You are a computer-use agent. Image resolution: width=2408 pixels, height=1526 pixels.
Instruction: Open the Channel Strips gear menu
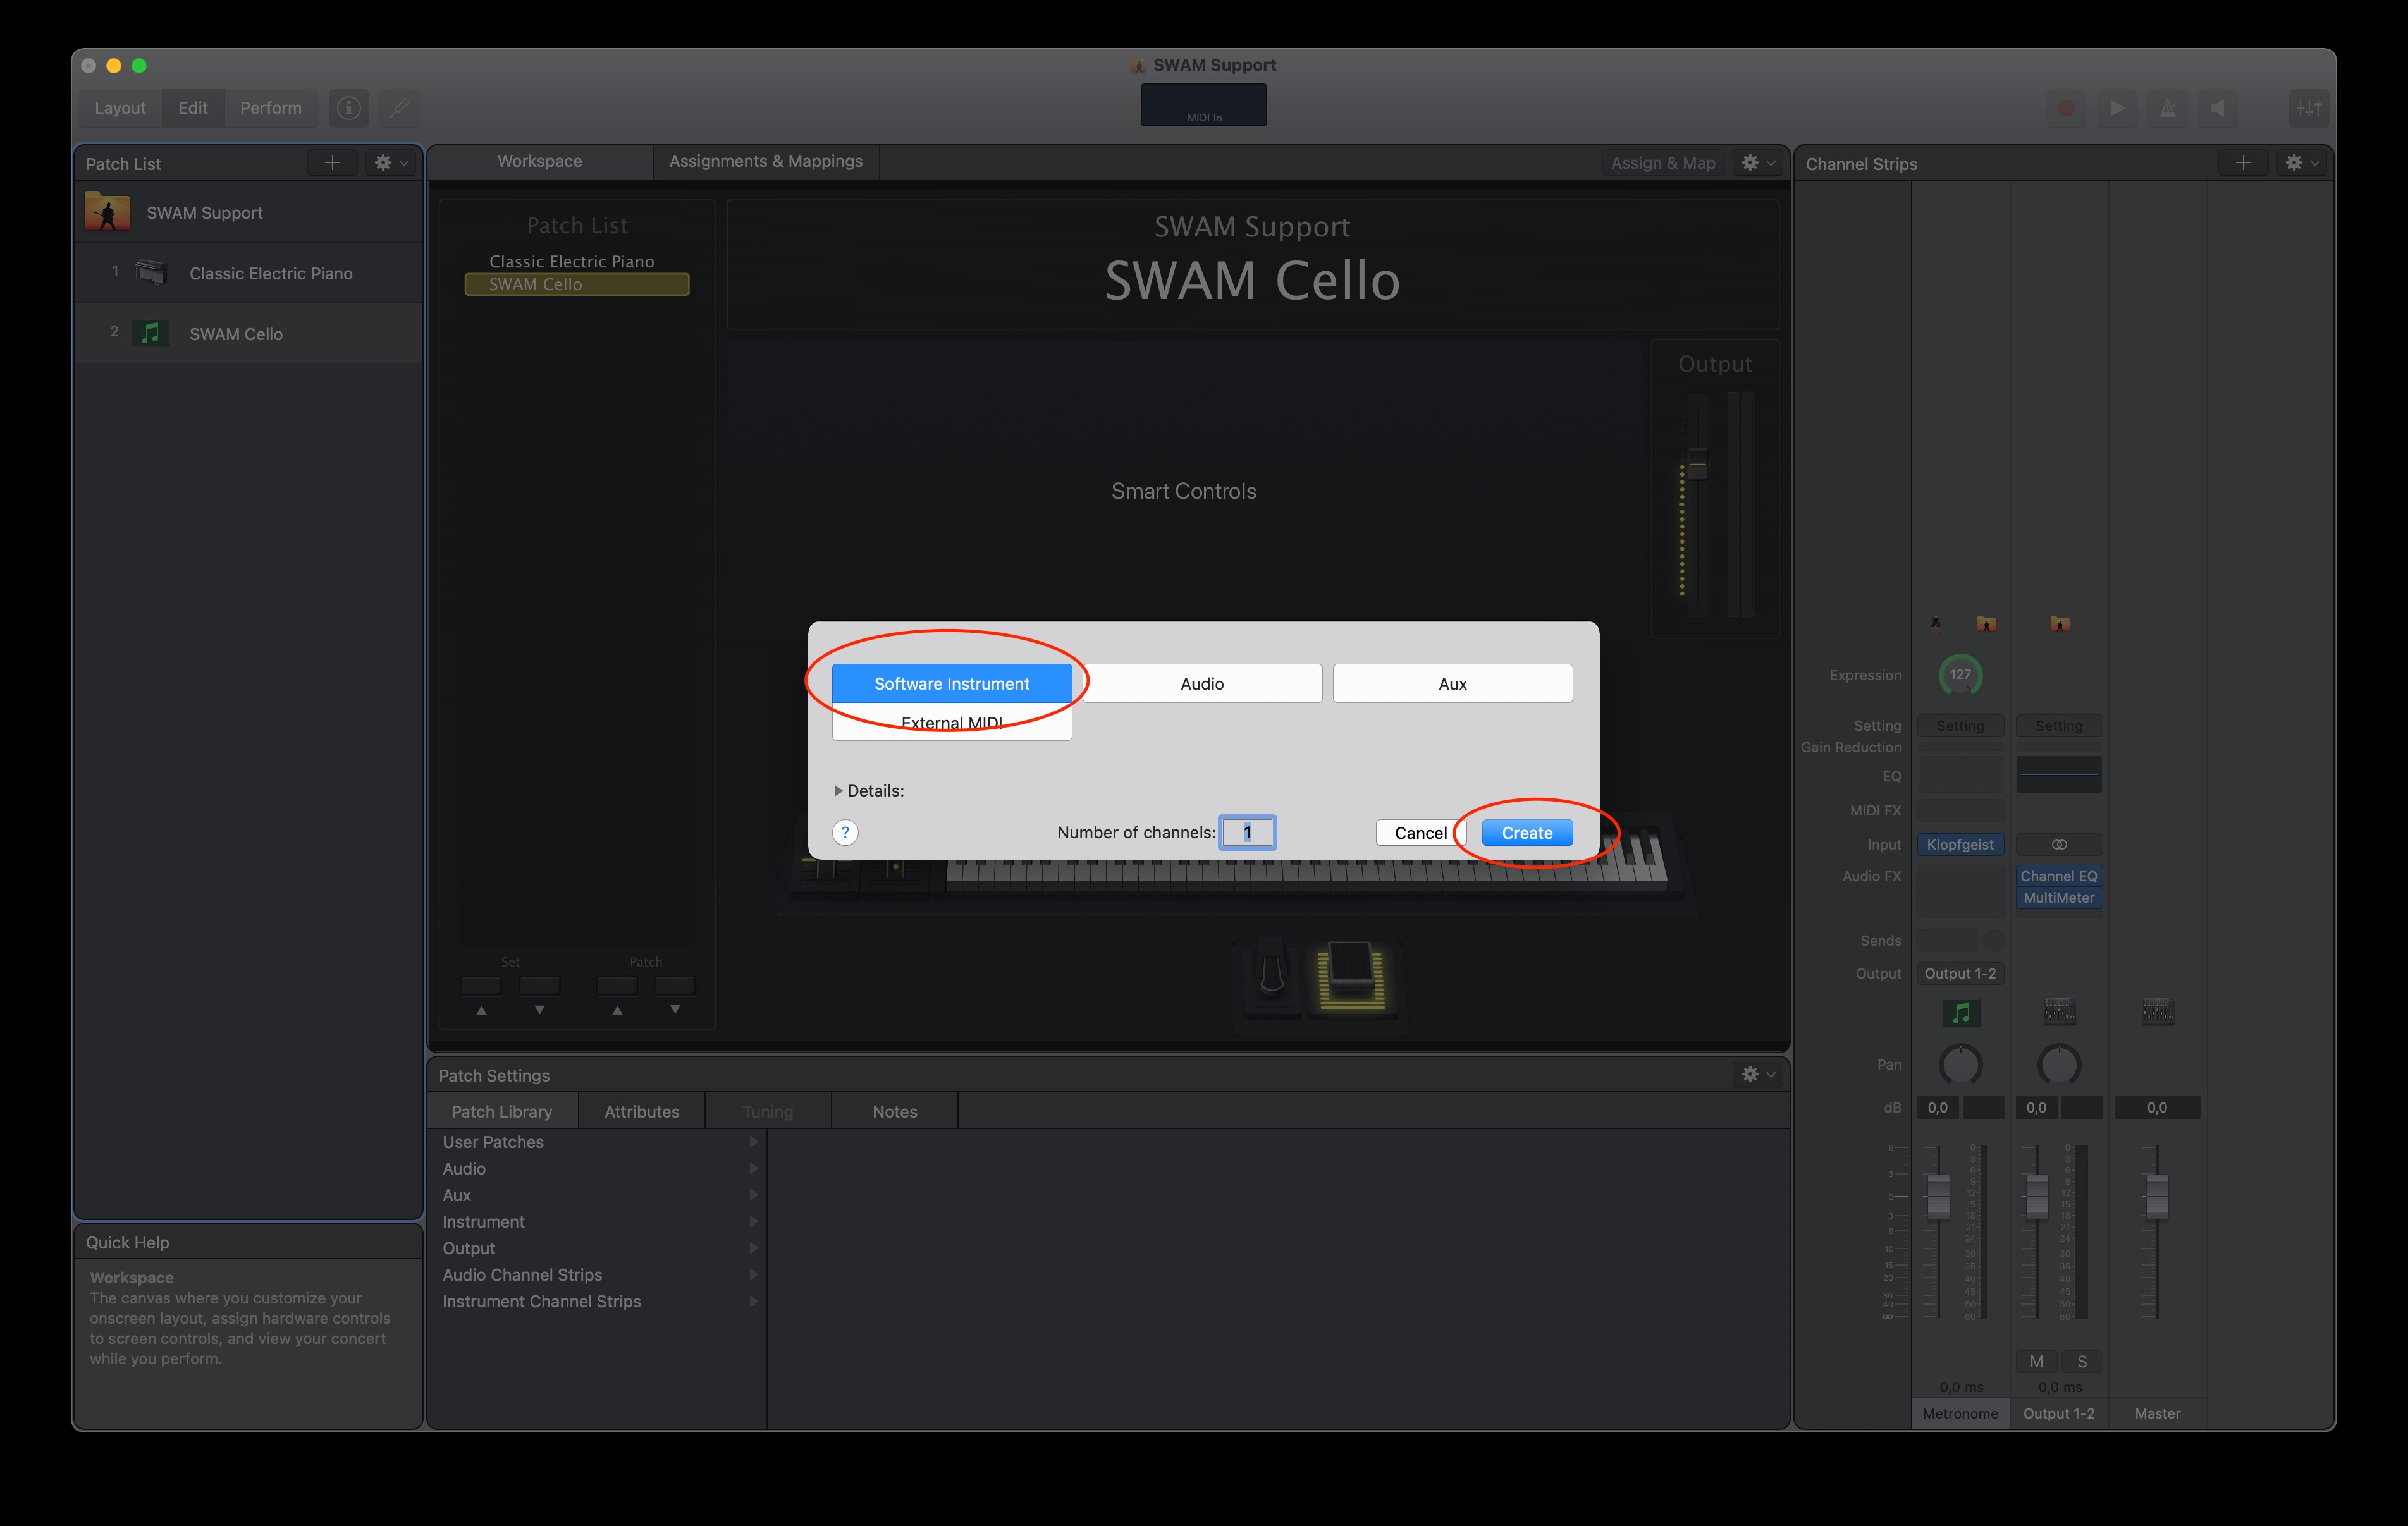point(2301,163)
